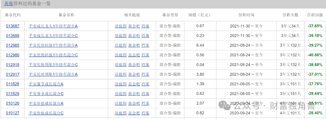Open fund code 012986 link
The height and width of the screenshot is (119, 326).
(12, 55)
